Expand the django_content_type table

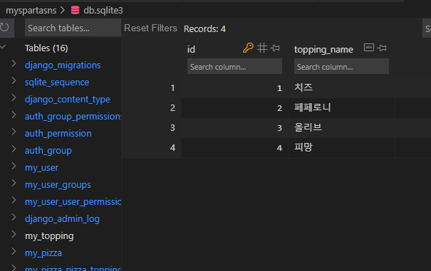point(14,98)
